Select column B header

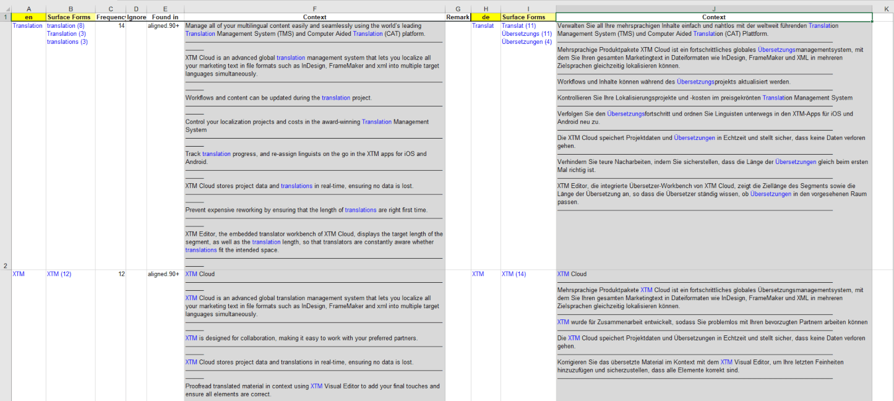tap(71, 9)
